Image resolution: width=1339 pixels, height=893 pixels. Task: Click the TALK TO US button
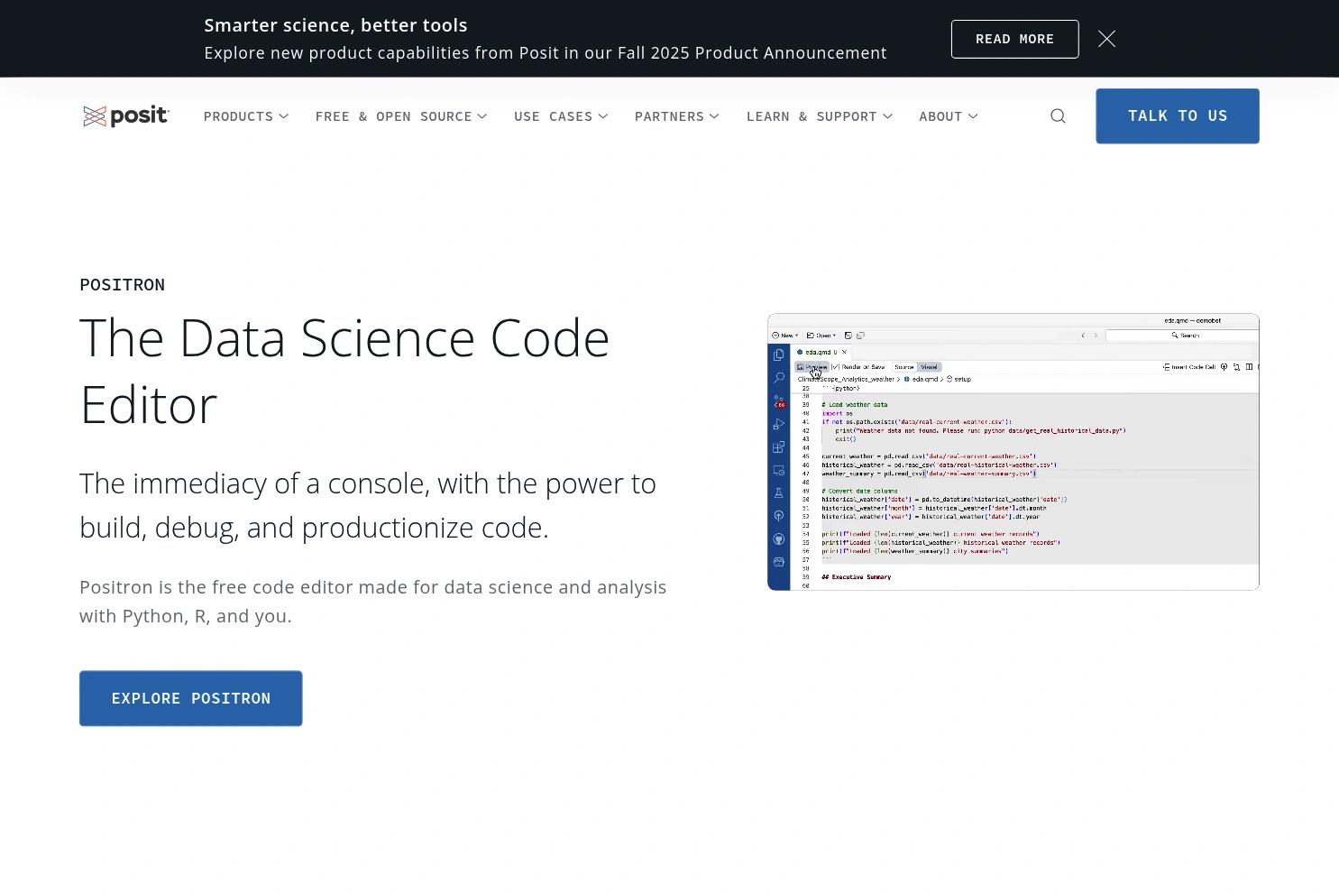click(x=1177, y=115)
